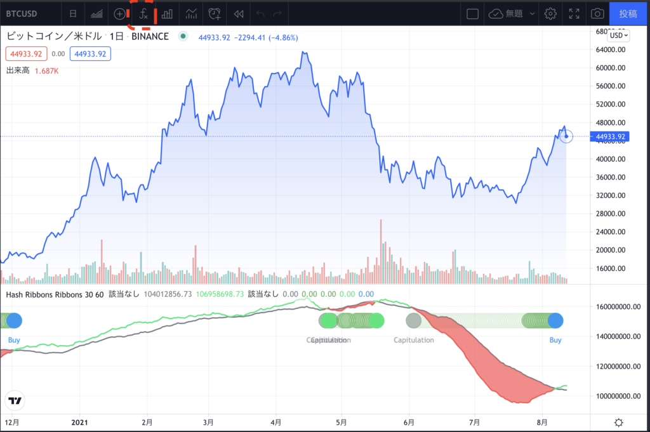Take a snapshot with the camera icon

(597, 14)
